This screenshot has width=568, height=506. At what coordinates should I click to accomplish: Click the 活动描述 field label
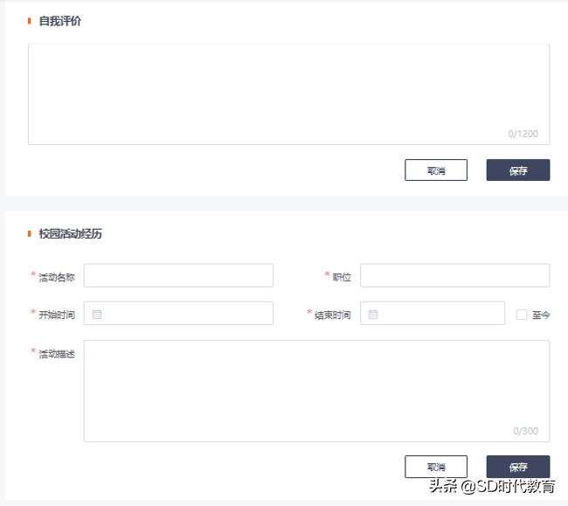tap(57, 354)
